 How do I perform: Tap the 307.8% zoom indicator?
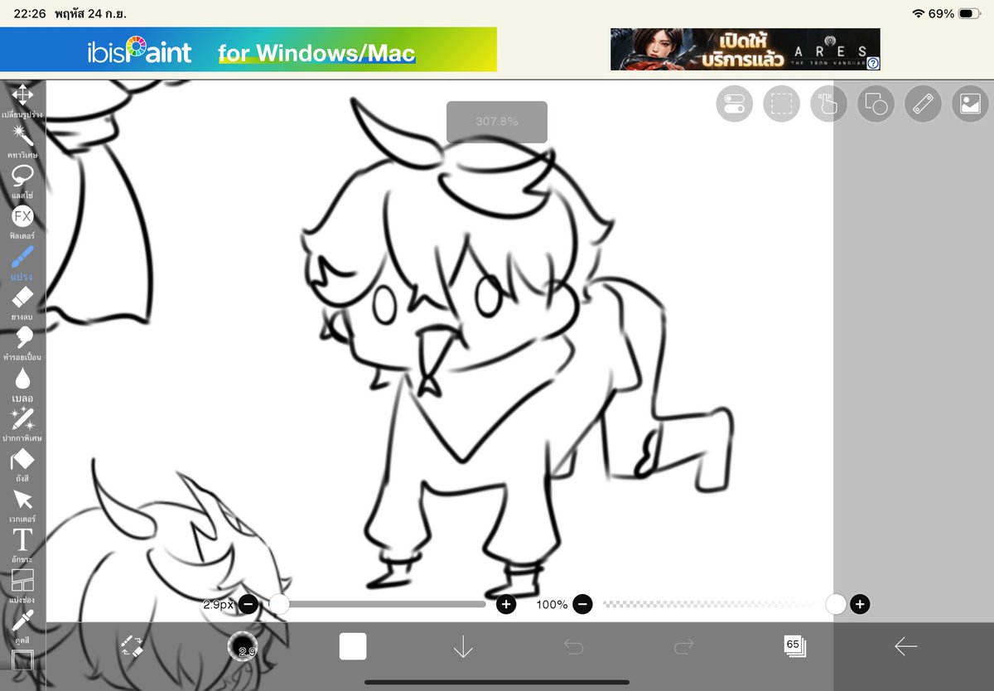pyautogui.click(x=497, y=122)
